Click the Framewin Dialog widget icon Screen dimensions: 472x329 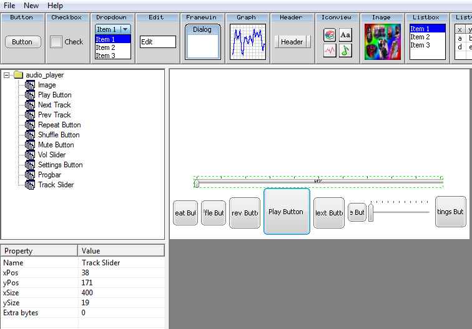202,41
